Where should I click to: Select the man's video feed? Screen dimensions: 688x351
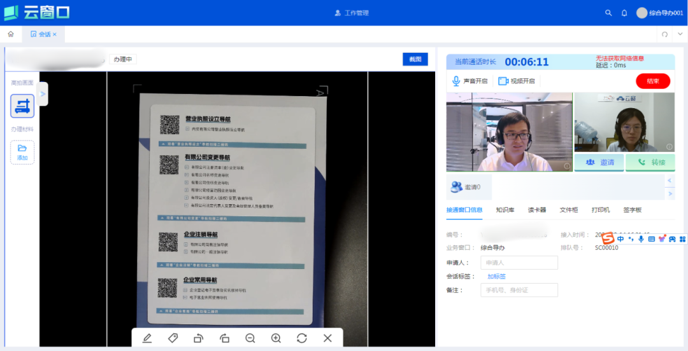[x=510, y=132]
